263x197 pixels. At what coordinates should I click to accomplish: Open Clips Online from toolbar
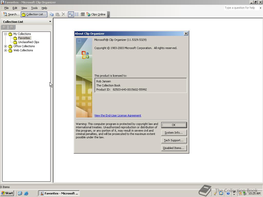[96, 14]
